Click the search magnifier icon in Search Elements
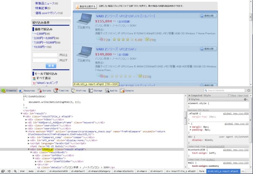This screenshot has height=174, width=253. tap(206, 91)
